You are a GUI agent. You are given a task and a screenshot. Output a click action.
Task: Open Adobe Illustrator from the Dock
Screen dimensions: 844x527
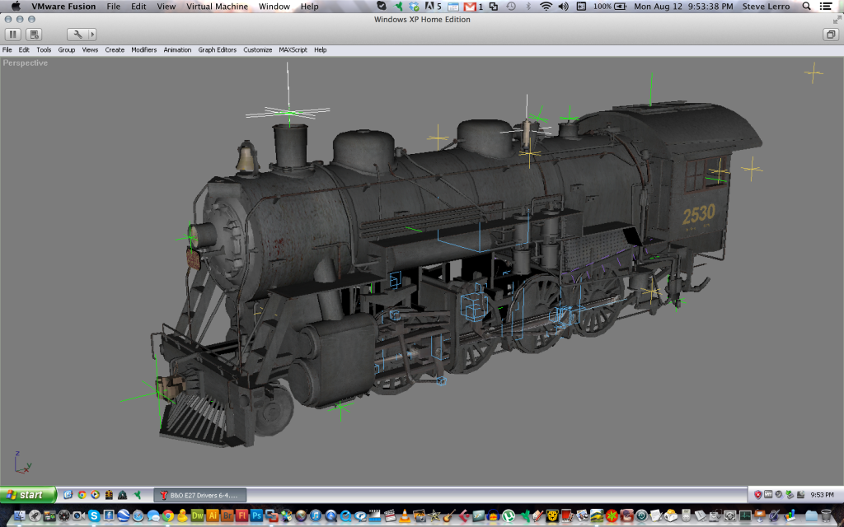click(213, 515)
